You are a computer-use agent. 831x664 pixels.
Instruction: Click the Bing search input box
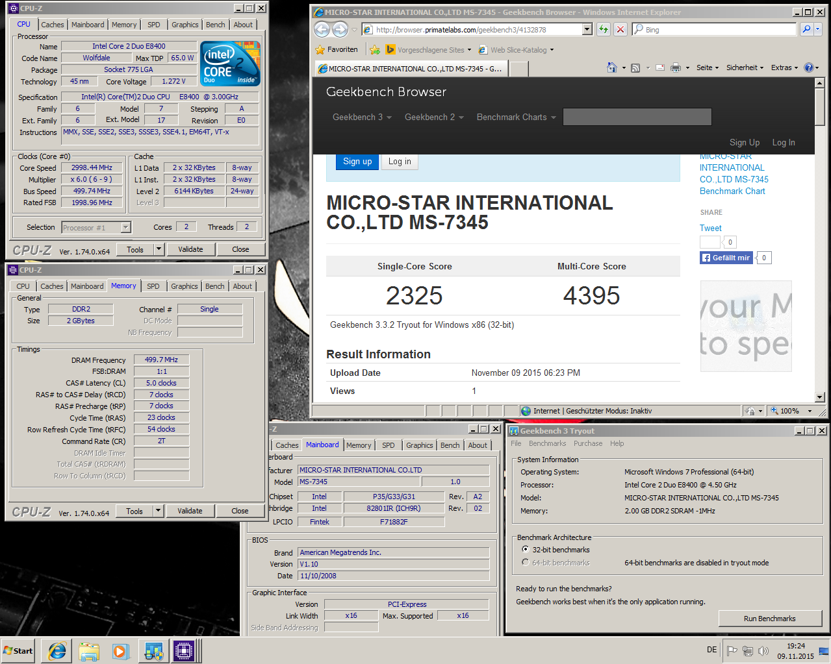[x=713, y=29]
